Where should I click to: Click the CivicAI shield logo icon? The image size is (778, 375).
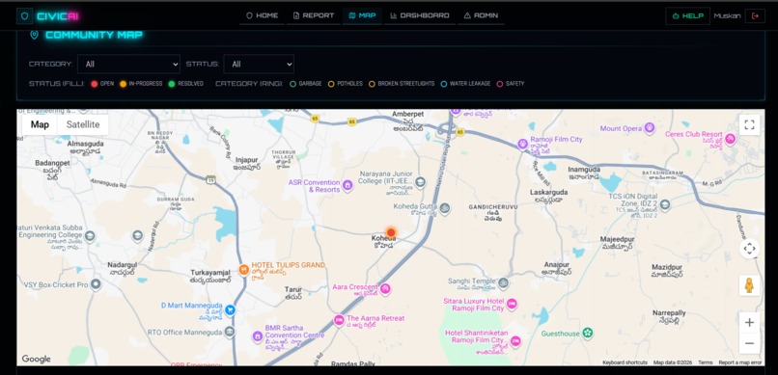[24, 15]
